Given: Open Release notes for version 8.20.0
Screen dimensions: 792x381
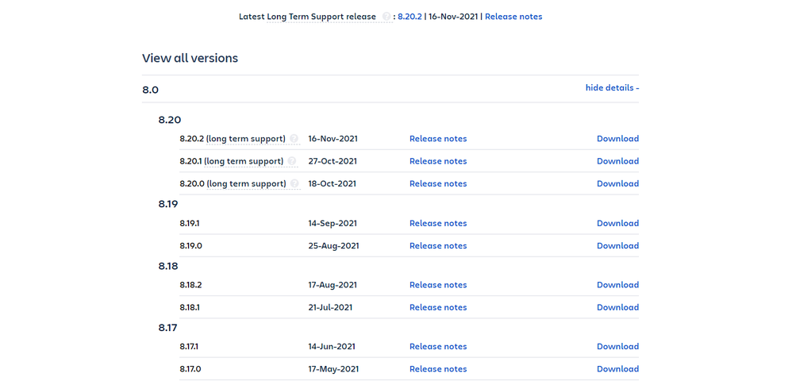Looking at the screenshot, I should 438,183.
